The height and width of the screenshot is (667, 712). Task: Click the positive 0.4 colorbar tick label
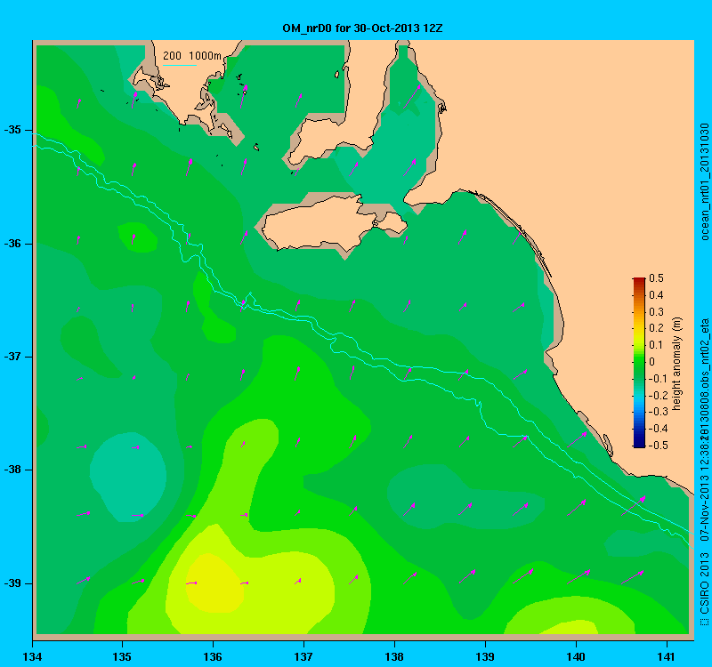(x=656, y=295)
